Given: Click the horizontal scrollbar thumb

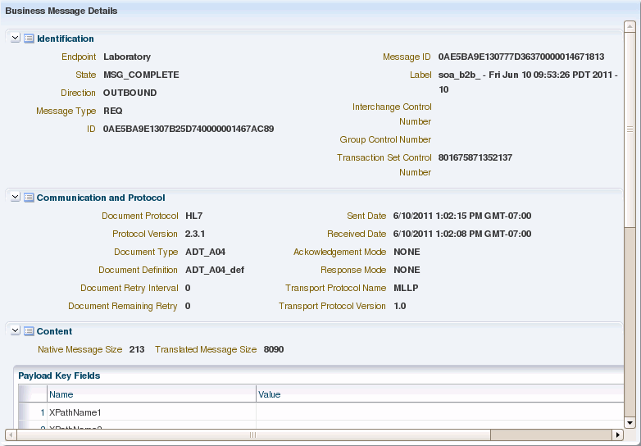Looking at the screenshot, I should click(x=253, y=435).
